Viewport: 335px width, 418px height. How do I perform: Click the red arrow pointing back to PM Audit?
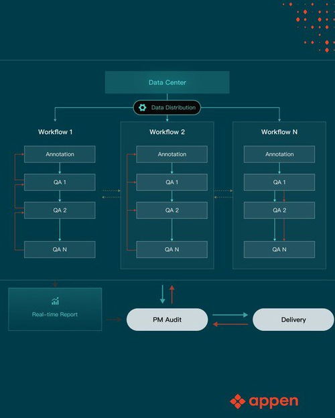pyautogui.click(x=230, y=324)
